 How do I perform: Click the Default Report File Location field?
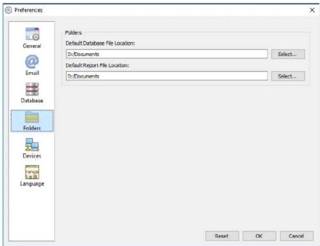[167, 76]
